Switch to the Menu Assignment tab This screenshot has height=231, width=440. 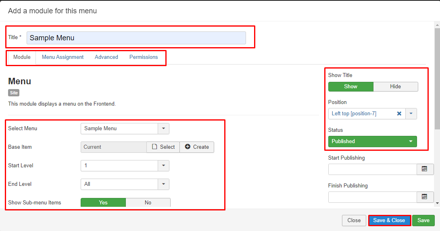[63, 57]
